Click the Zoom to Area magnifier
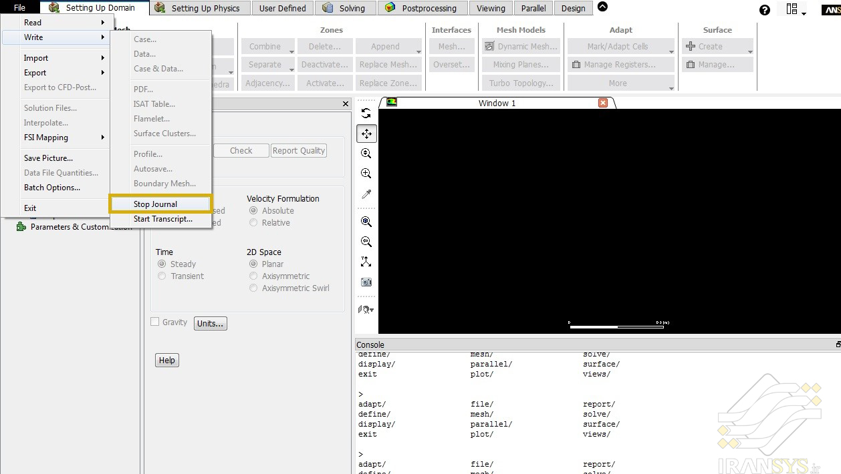The width and height of the screenshot is (841, 474). (x=366, y=174)
